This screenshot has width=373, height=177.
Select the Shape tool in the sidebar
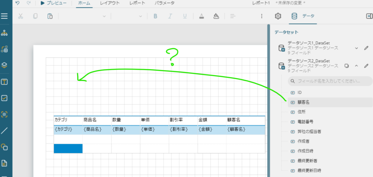[x=4, y=147]
